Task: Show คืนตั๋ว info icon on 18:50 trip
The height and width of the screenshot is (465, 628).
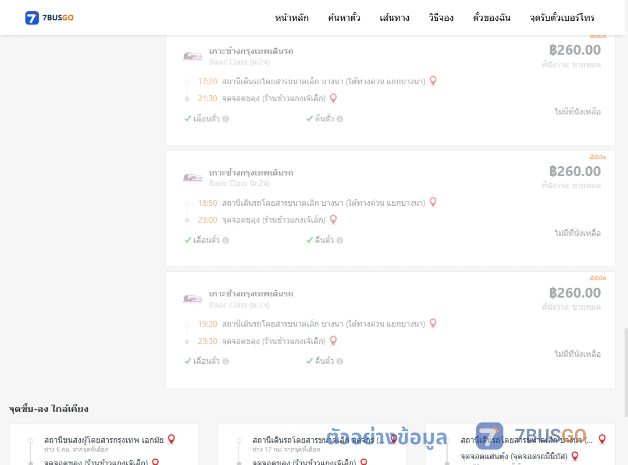Action: [x=340, y=240]
